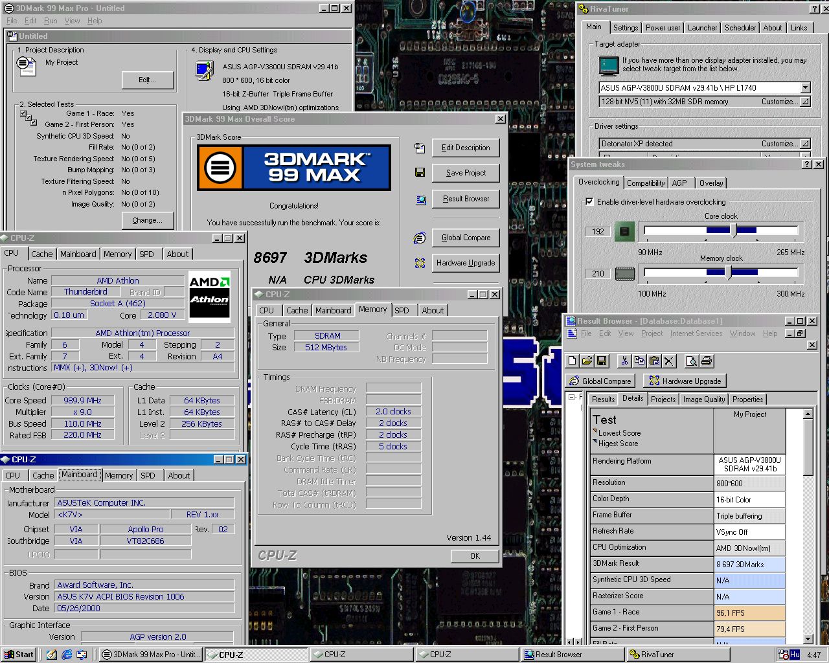This screenshot has width=829, height=663.
Task: Expand Customize arrow next to 128-bit NV5
Action: click(x=805, y=102)
